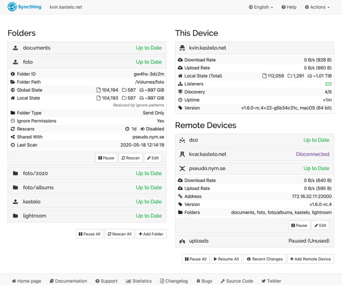Viewport: 342px width, 285px height.
Task: Click the documents send-only upload icon
Action: pyautogui.click(x=16, y=48)
